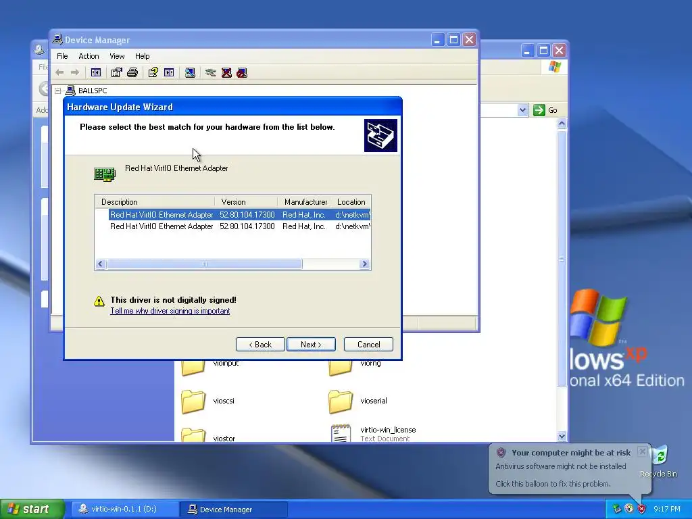This screenshot has height=519, width=692.
Task: Close the security warning balloon
Action: [642, 451]
